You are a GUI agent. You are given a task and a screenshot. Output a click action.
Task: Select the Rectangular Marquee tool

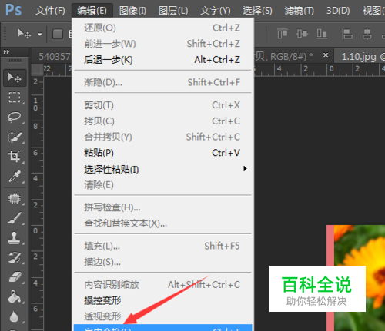point(15,98)
